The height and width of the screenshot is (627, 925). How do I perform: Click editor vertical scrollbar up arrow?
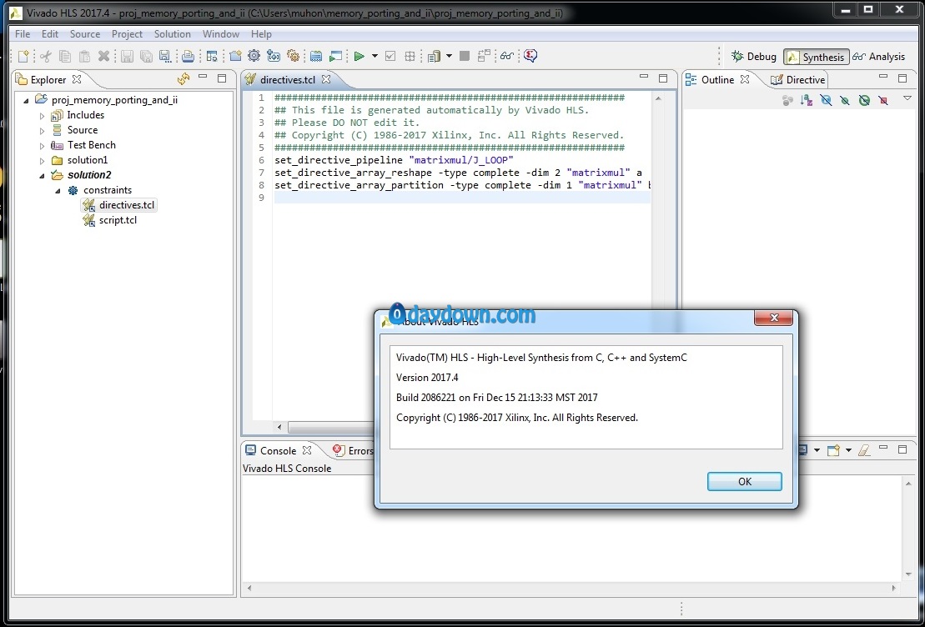pos(658,98)
